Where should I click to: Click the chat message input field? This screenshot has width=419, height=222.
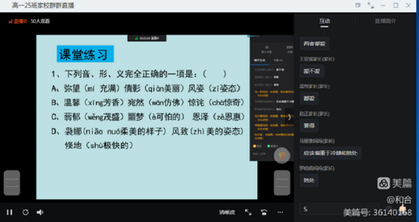pos(338,209)
